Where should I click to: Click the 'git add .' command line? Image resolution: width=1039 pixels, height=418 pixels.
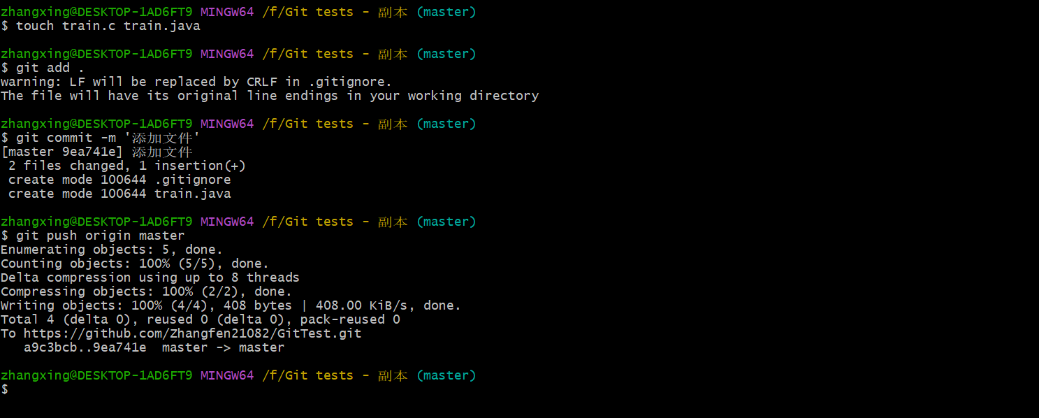[43, 68]
